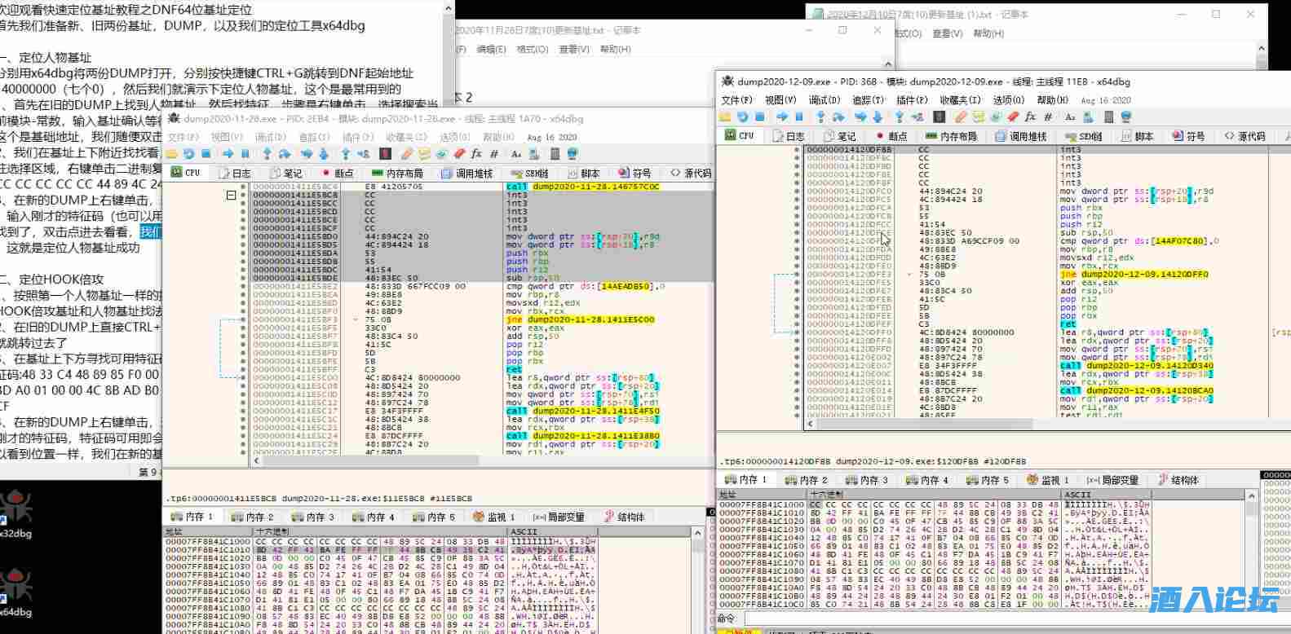Toggle breakpoint dot at address 00000001411E5BF3

[243, 320]
